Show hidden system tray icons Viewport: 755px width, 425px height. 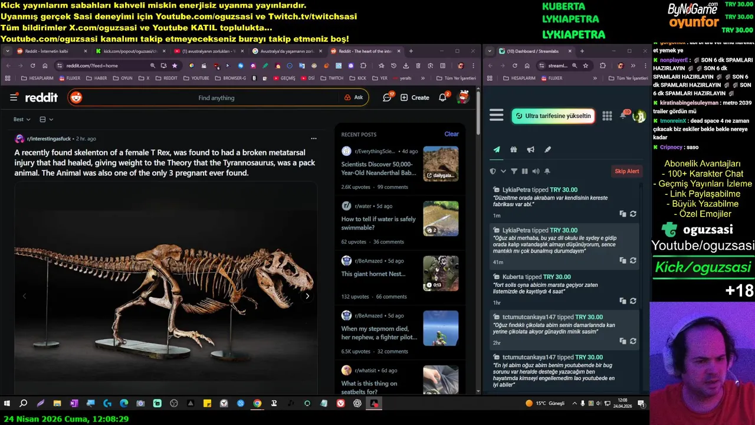575,403
